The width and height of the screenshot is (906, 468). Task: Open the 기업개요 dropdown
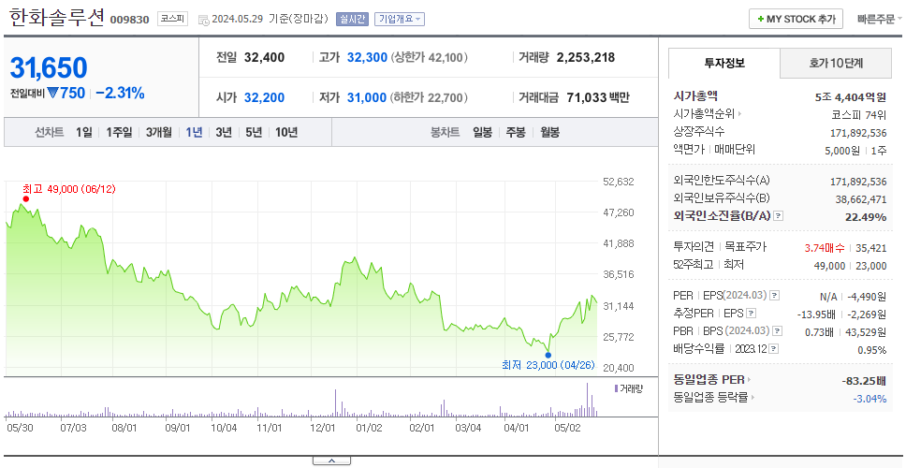point(400,19)
